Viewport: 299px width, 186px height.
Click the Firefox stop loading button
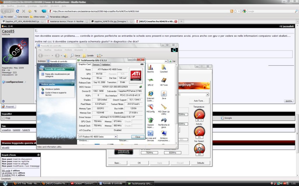24,11
